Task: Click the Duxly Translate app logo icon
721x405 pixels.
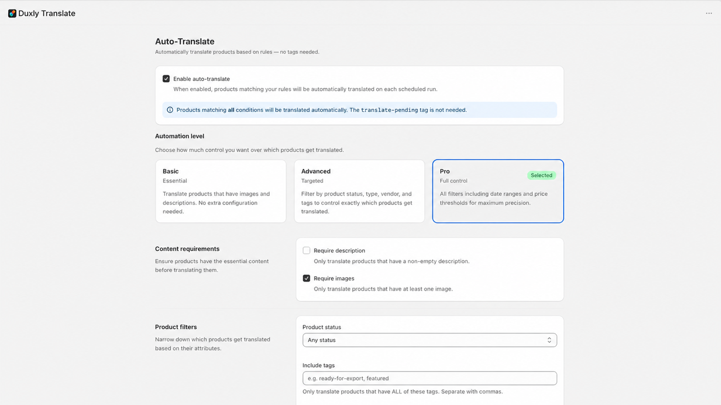Action: point(12,13)
